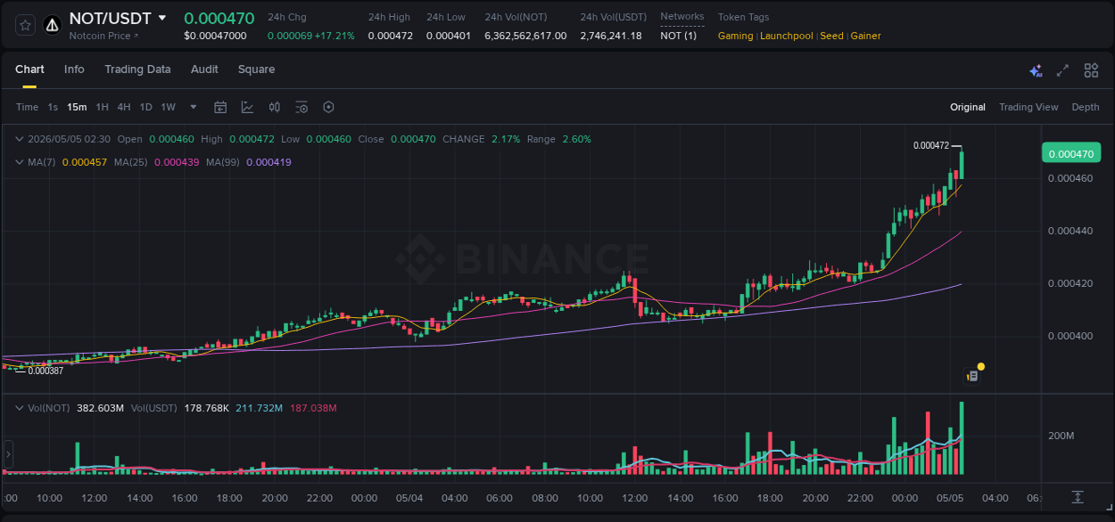Click the Range value 2.60%
The image size is (1115, 522).
coord(576,139)
